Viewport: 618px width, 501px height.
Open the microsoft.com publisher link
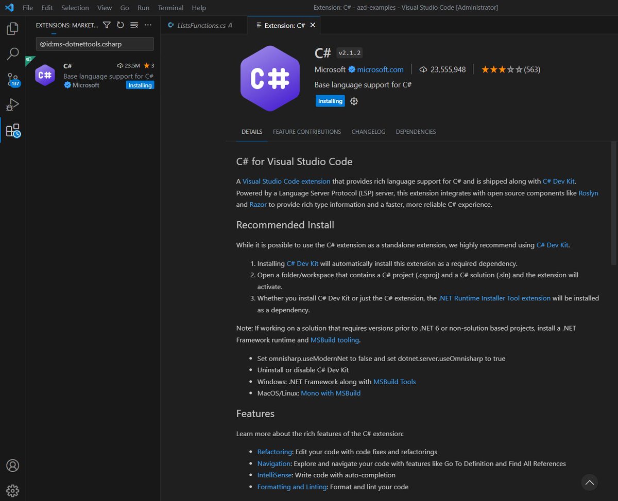pyautogui.click(x=380, y=69)
